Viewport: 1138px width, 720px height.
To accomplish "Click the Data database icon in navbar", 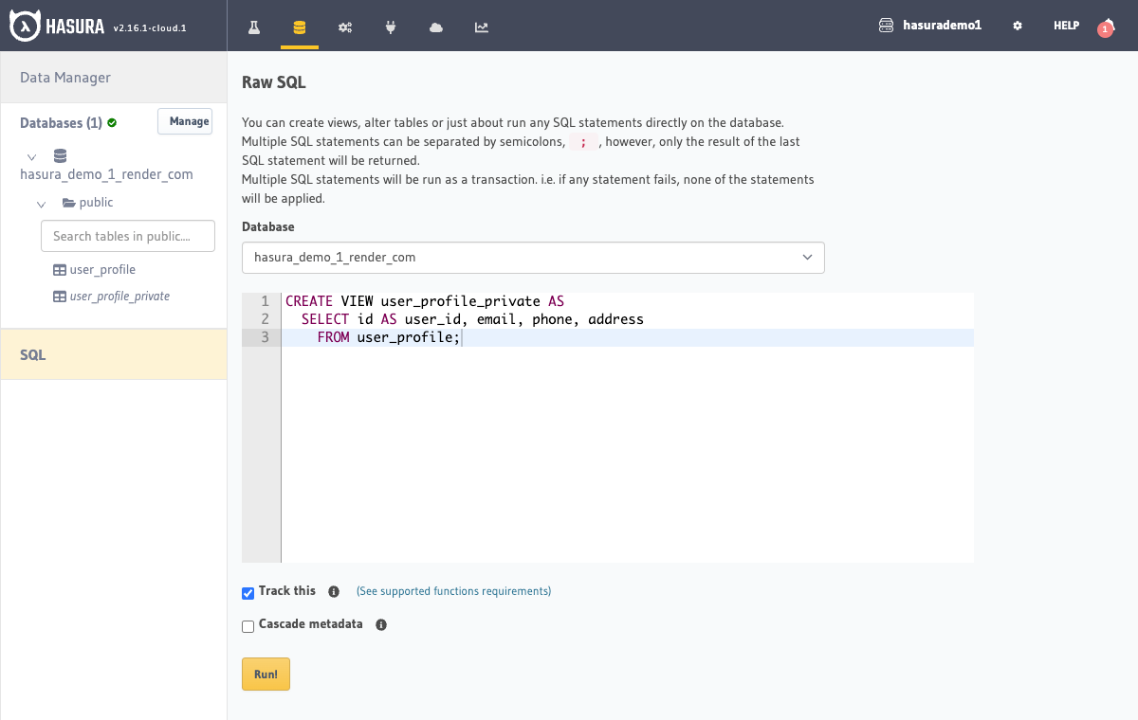I will click(x=300, y=27).
